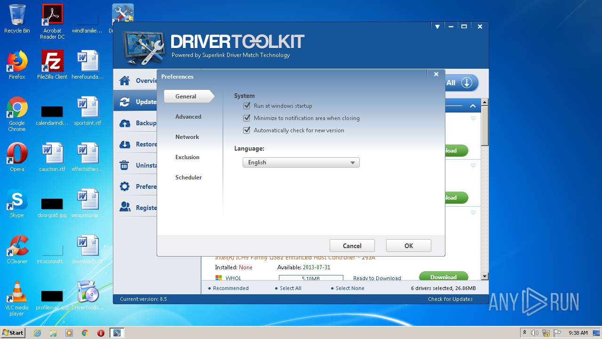Click Internet Explorer icon in taskbar

point(37,333)
